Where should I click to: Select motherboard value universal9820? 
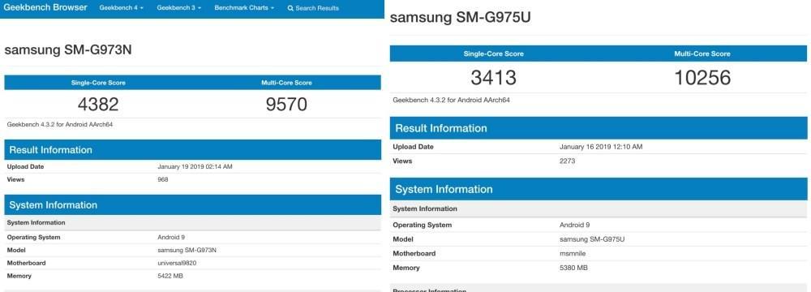click(x=177, y=263)
